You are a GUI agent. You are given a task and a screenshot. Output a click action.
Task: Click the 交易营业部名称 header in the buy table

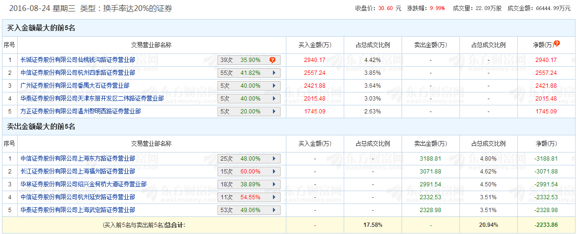pyautogui.click(x=152, y=45)
